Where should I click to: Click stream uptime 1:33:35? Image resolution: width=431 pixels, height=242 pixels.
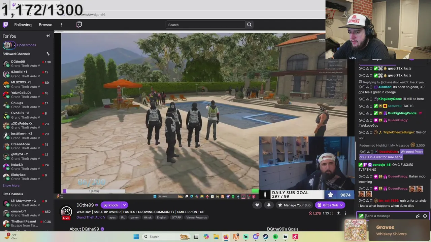tap(328, 213)
